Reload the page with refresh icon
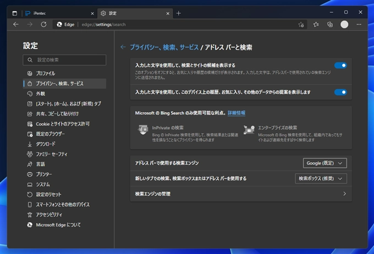Screen dimensions: 374x254 43,24
